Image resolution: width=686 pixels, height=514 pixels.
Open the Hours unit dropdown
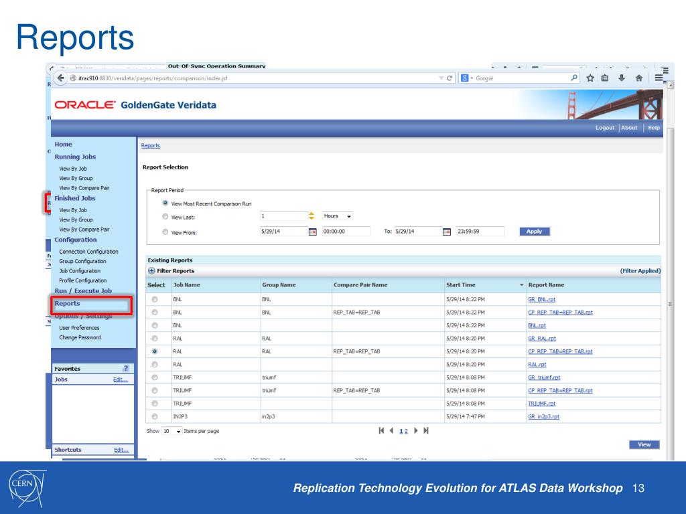[338, 216]
